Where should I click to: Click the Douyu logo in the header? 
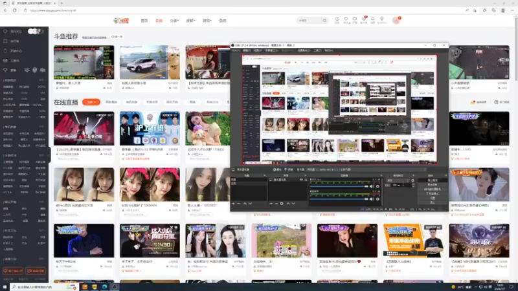[121, 21]
